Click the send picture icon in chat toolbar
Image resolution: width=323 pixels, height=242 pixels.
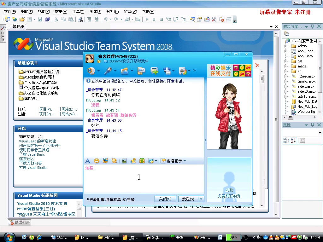pos(124,161)
